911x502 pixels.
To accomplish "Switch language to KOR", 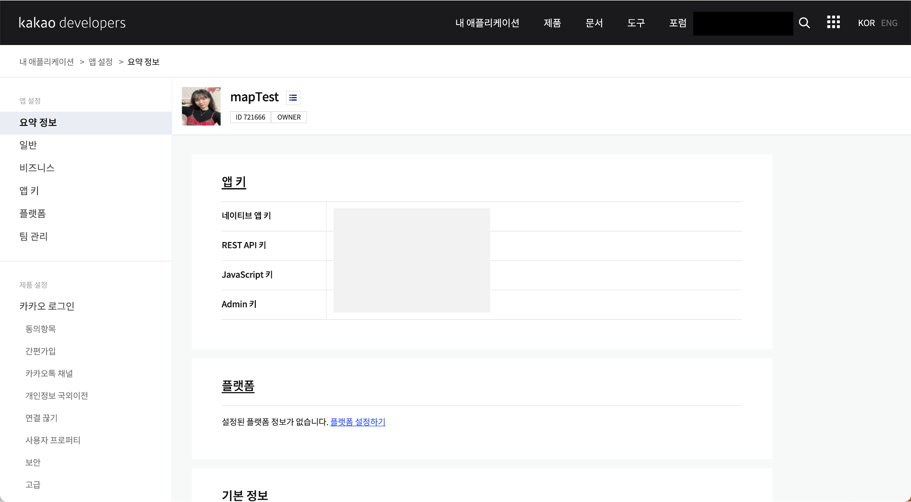I will click(x=866, y=23).
